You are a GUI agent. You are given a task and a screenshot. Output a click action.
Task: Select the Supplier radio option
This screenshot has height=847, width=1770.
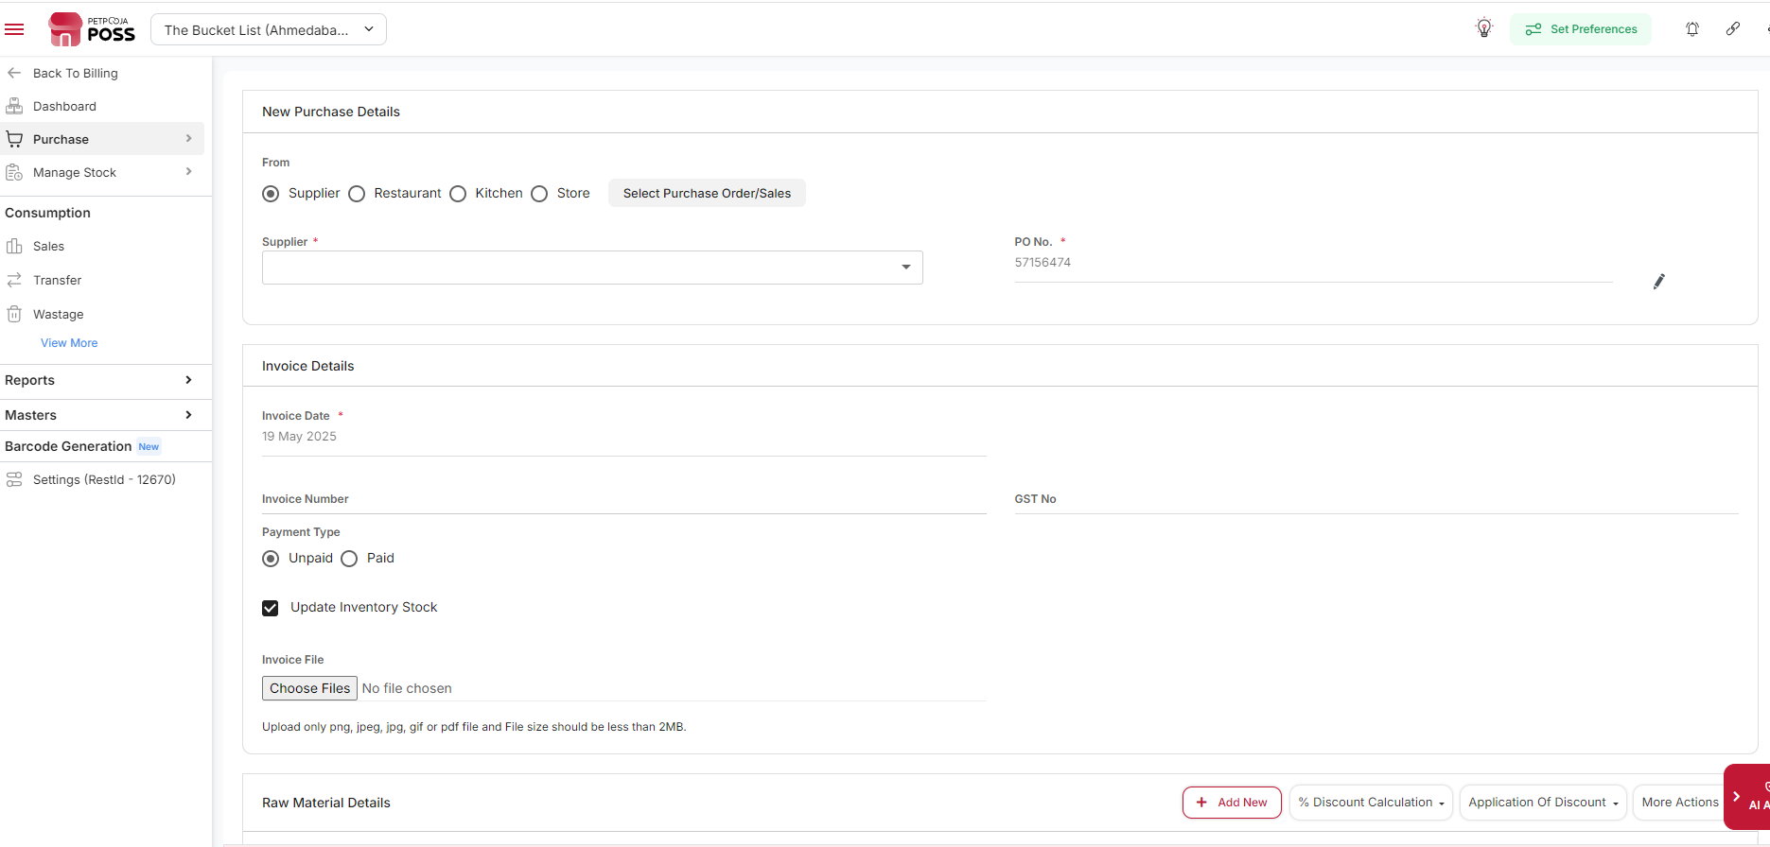[x=271, y=194]
